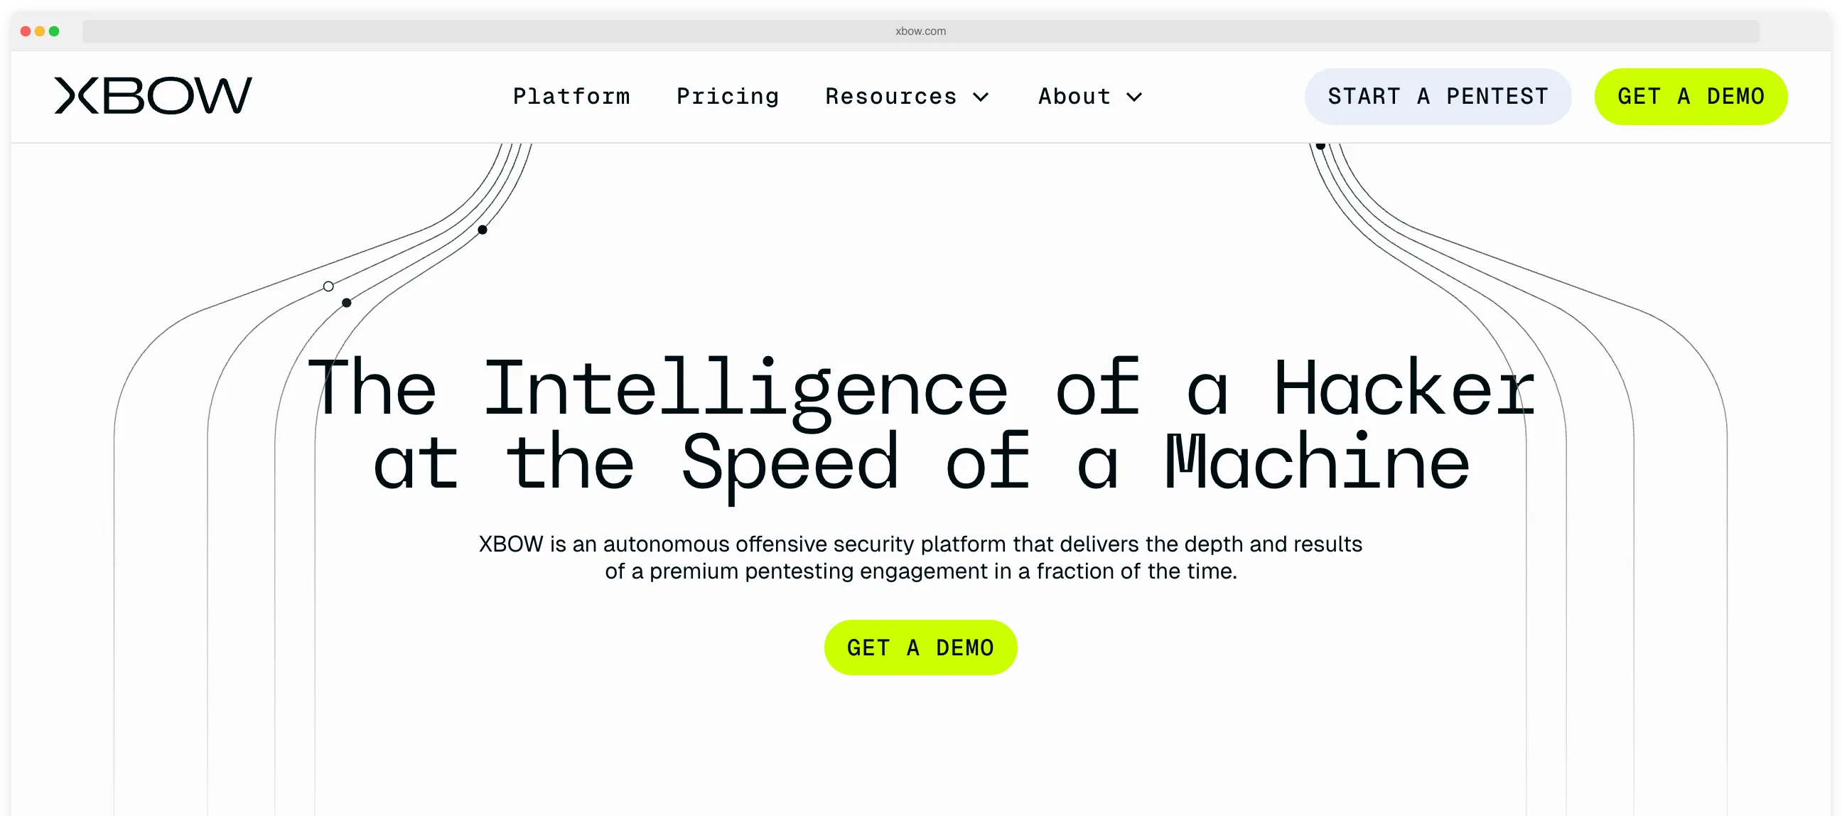The width and height of the screenshot is (1842, 816).
Task: Open the Resources dropdown menu
Action: pos(892,97)
